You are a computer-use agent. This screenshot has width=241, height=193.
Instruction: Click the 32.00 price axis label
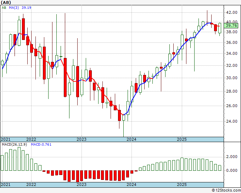pyautogui.click(x=231, y=65)
